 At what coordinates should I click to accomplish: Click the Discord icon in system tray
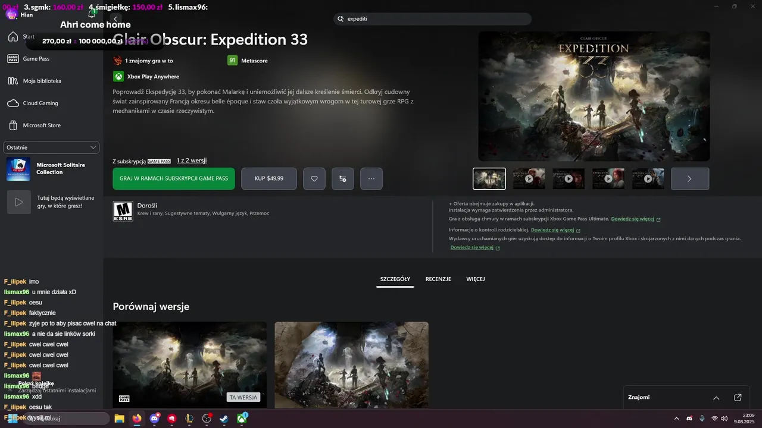tap(689, 418)
